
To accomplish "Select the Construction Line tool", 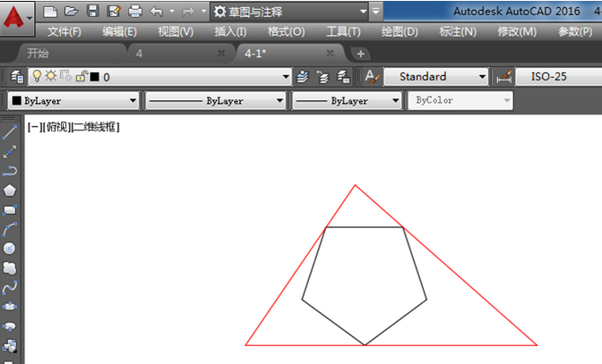I will [10, 152].
